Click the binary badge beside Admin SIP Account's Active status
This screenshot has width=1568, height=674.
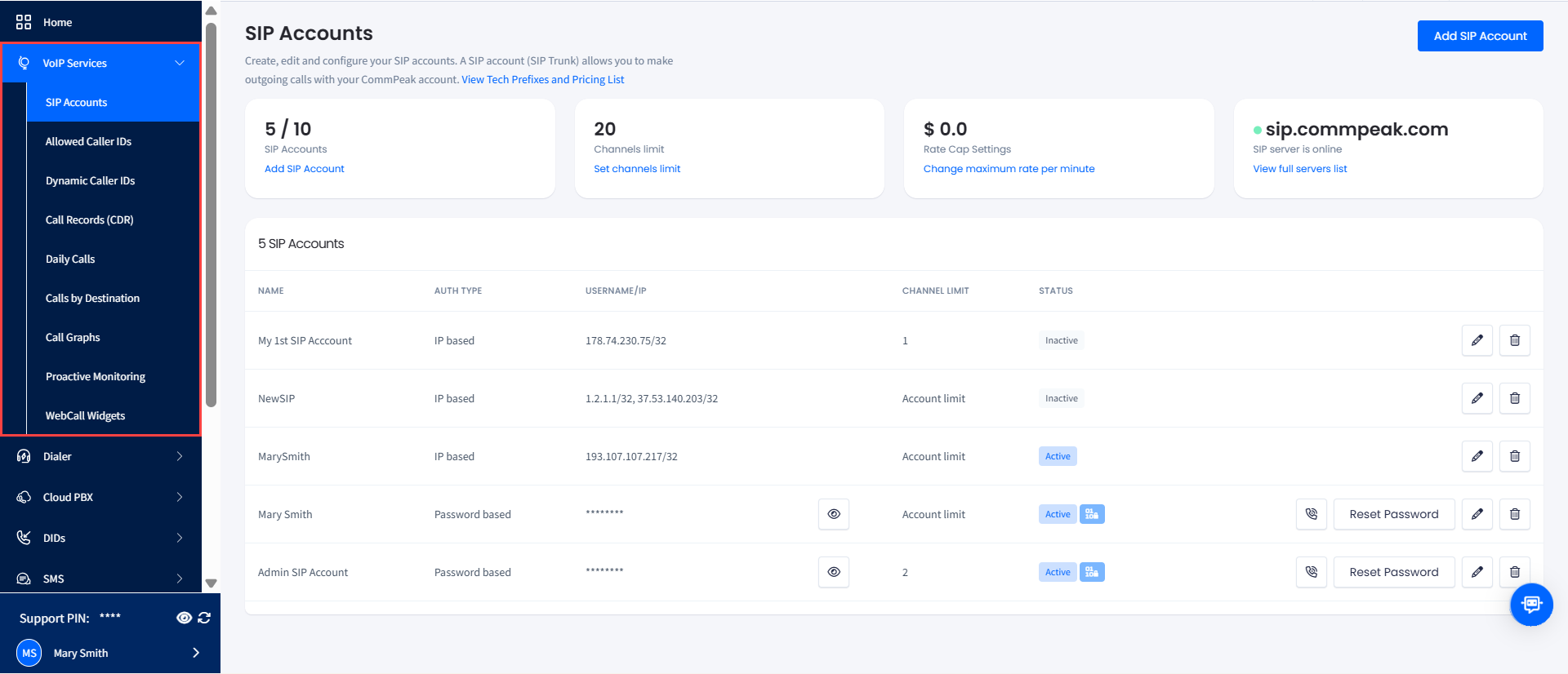[1092, 572]
